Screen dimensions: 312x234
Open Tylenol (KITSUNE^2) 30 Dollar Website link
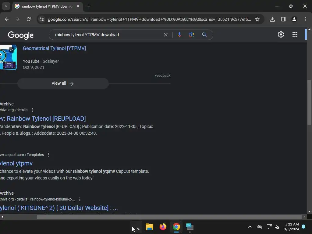(59, 208)
